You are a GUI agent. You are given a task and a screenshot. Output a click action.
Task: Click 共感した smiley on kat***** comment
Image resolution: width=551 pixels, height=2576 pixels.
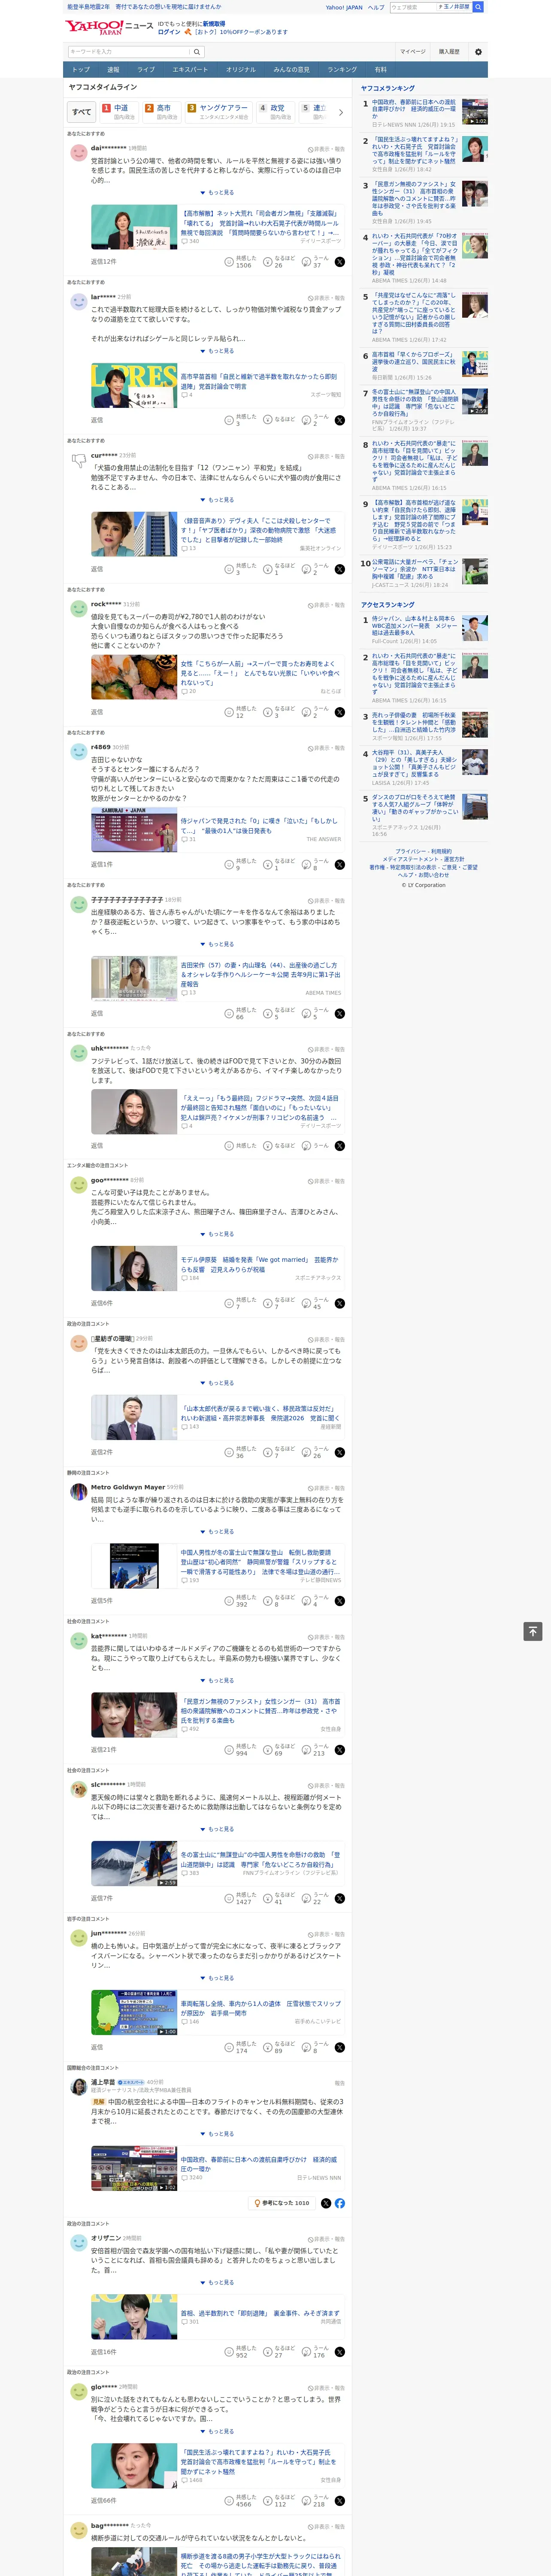coord(229,1750)
